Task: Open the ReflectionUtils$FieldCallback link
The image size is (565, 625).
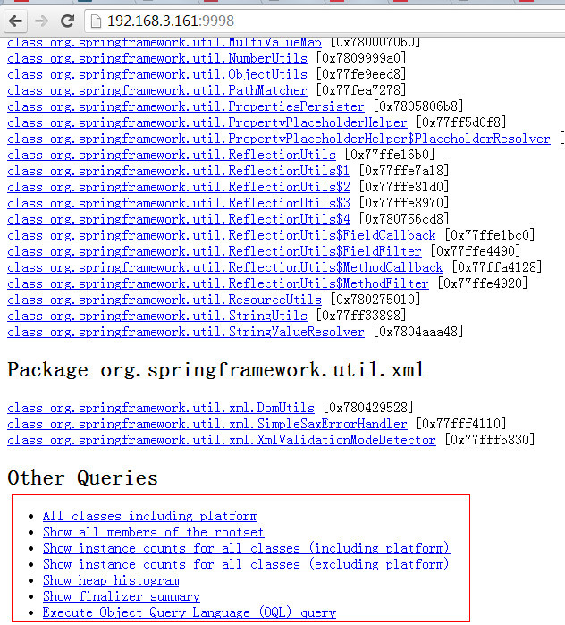Action: coord(222,235)
